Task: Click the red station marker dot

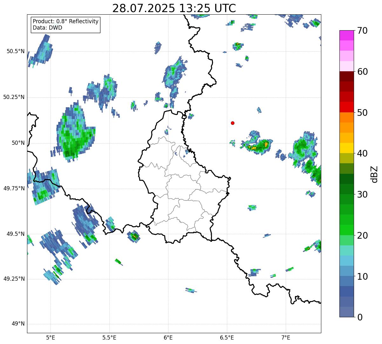Action: (x=233, y=123)
